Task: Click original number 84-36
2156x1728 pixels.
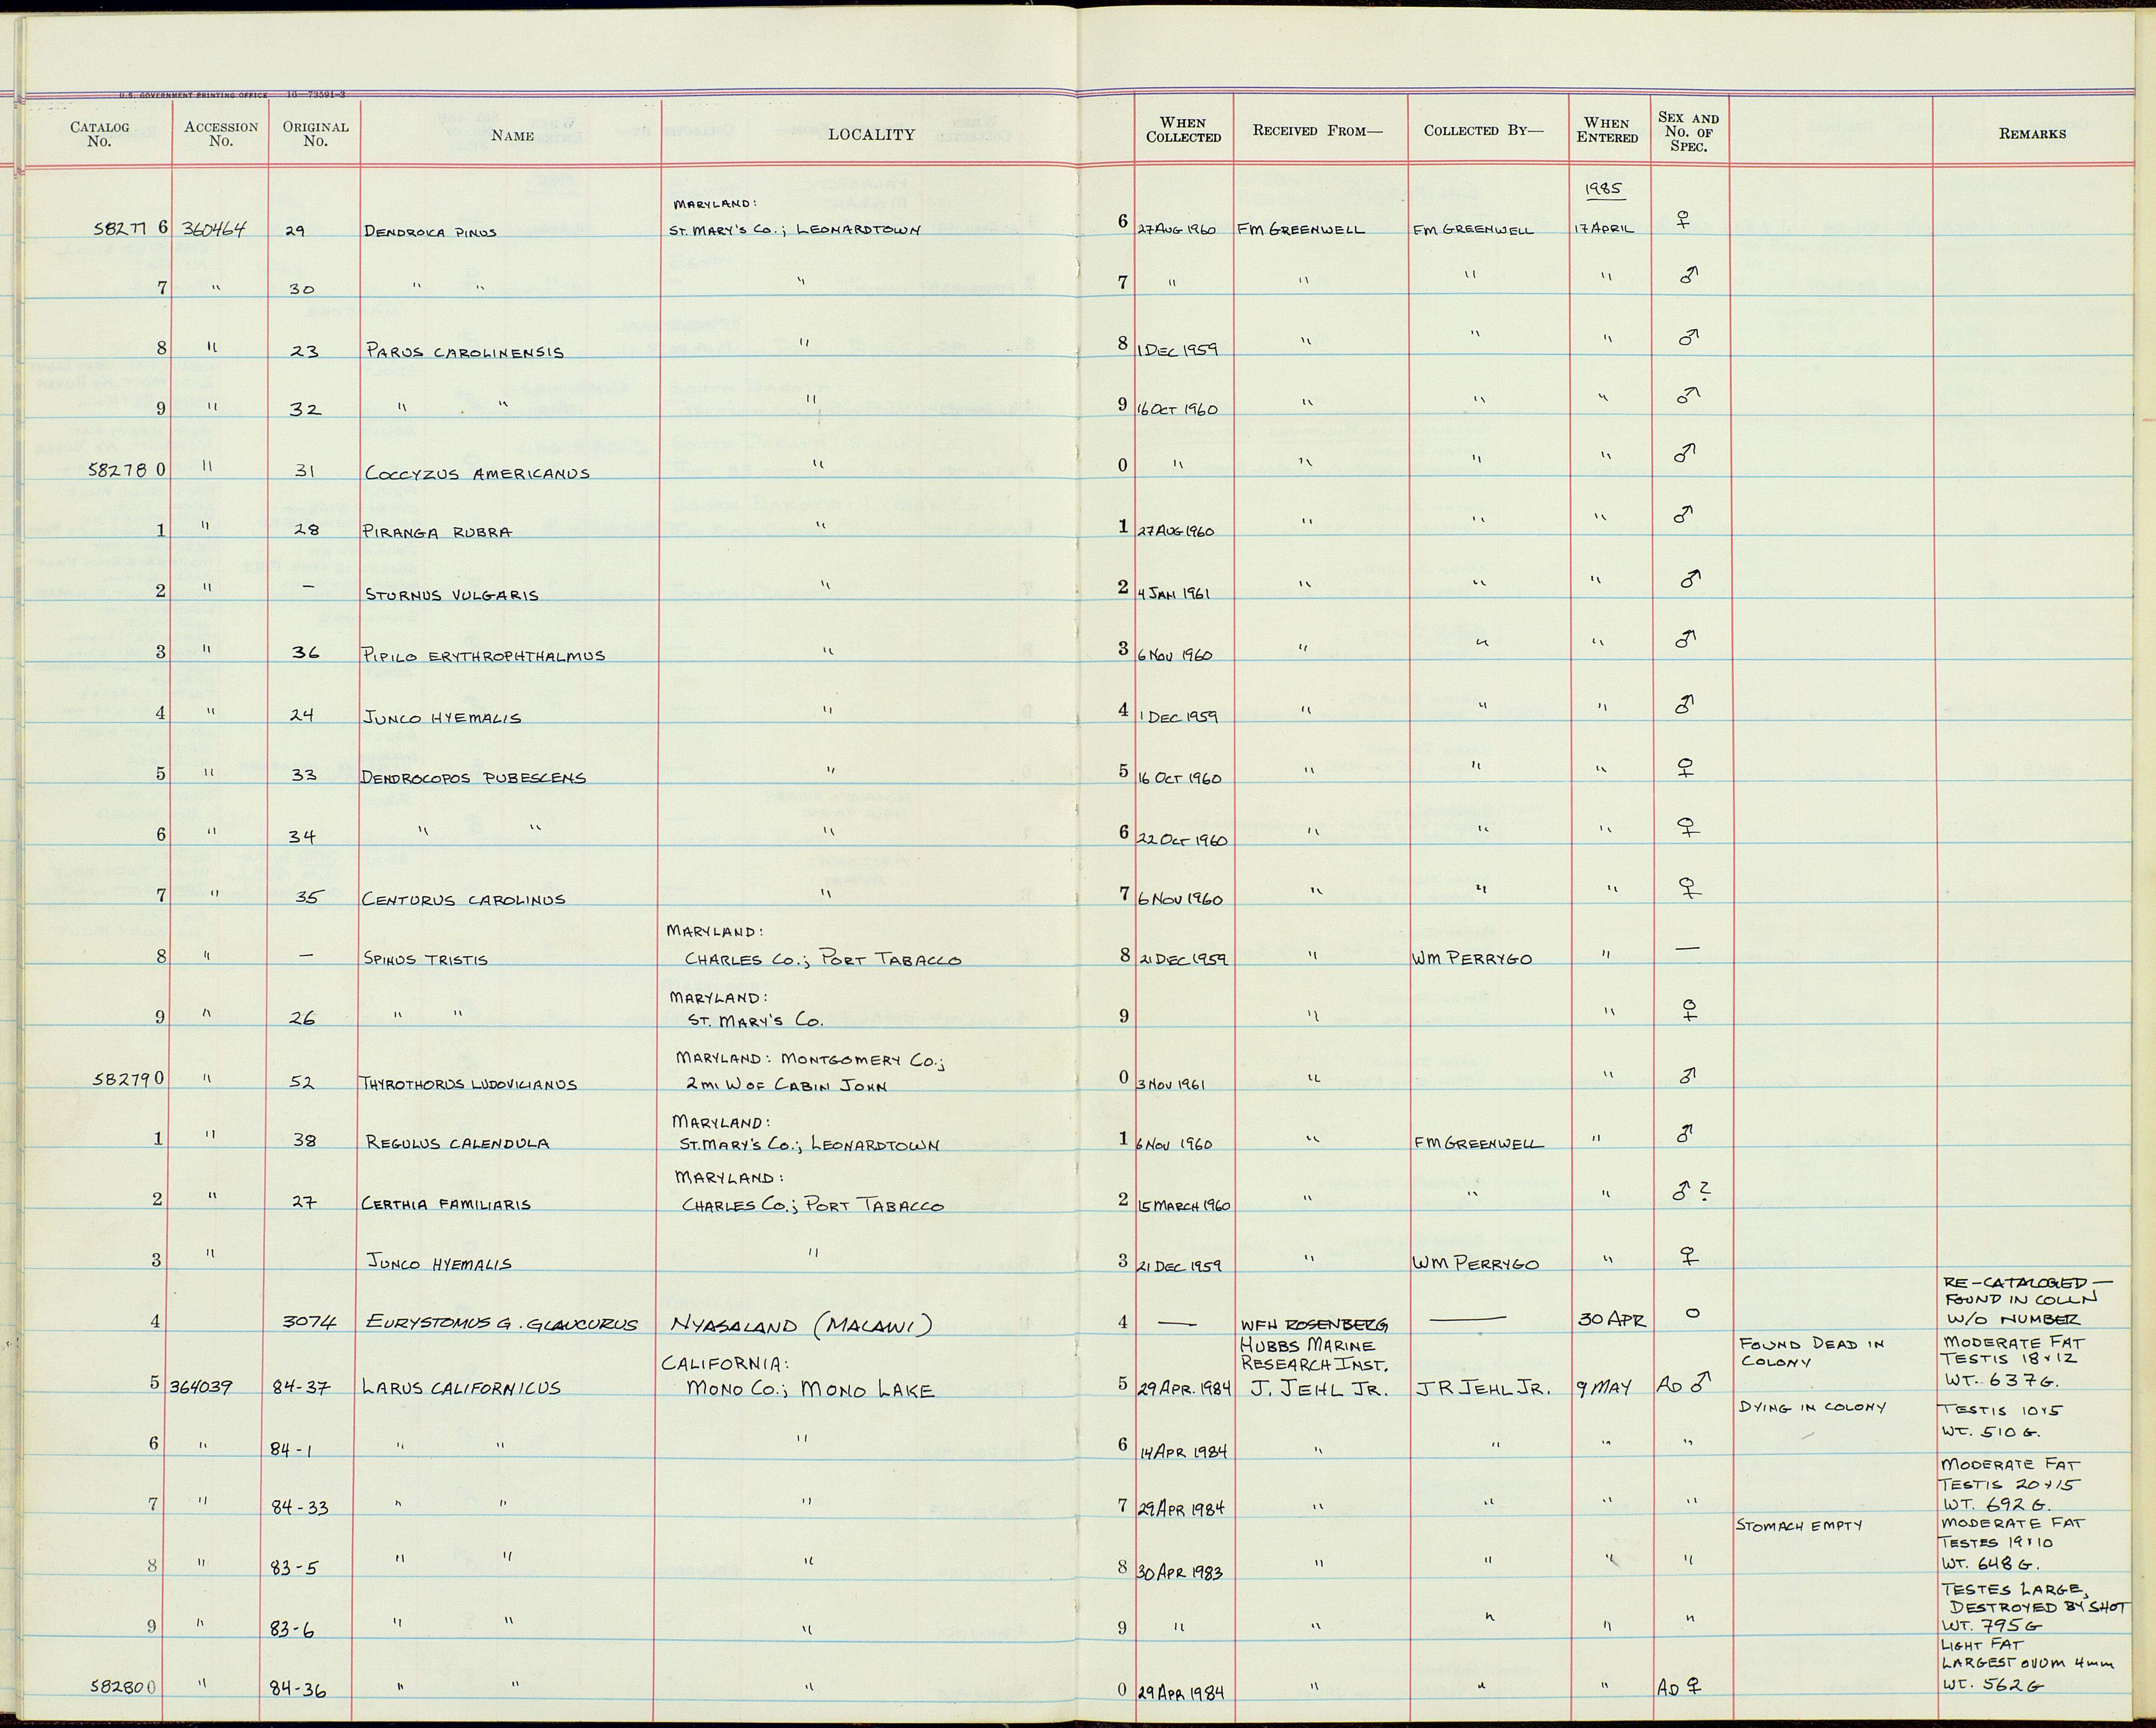Action: tap(298, 1690)
